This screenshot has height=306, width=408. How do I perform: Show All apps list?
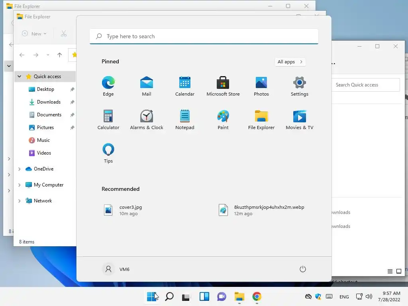click(290, 62)
